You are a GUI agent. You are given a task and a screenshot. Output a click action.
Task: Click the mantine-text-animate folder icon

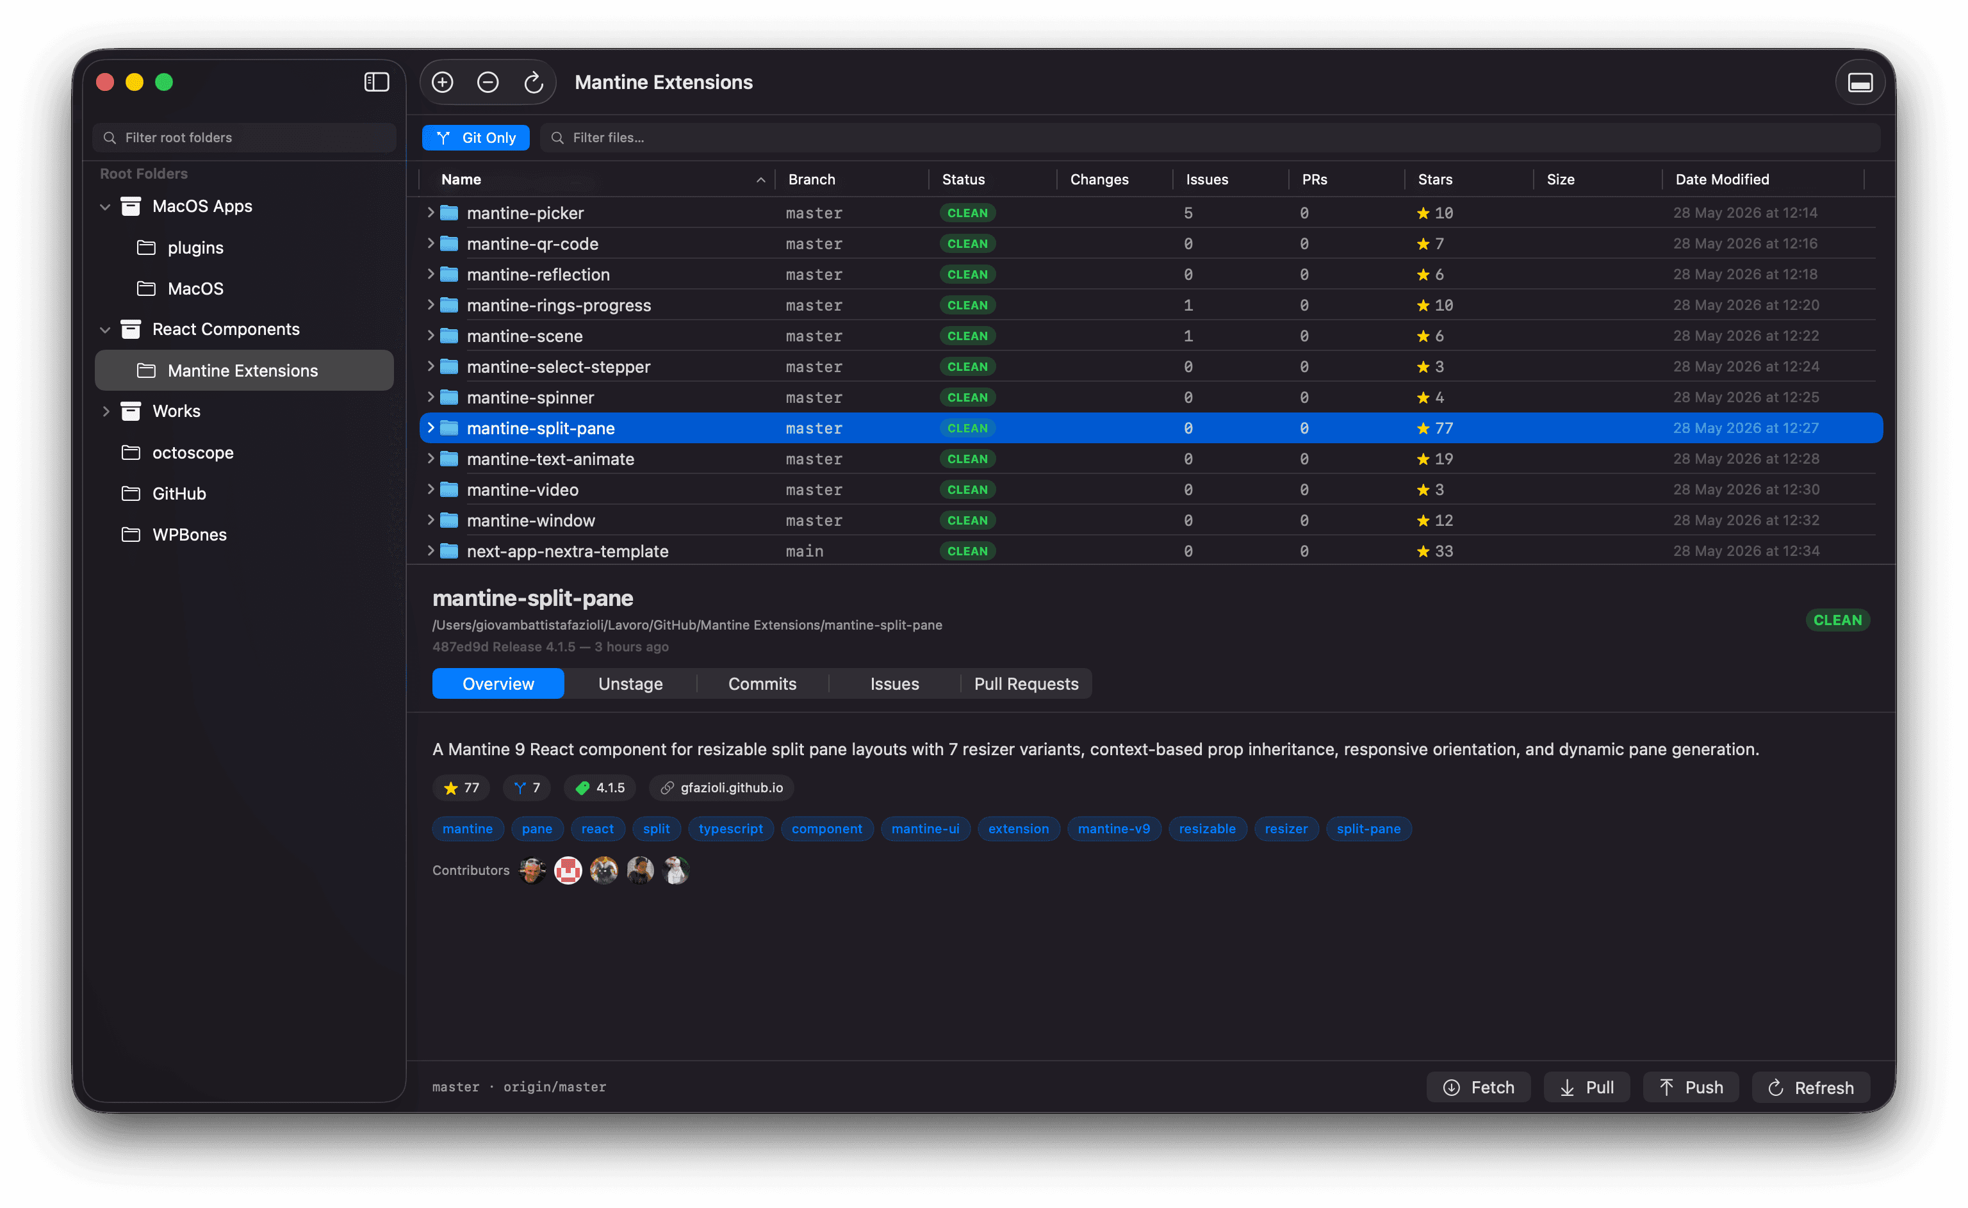450,459
